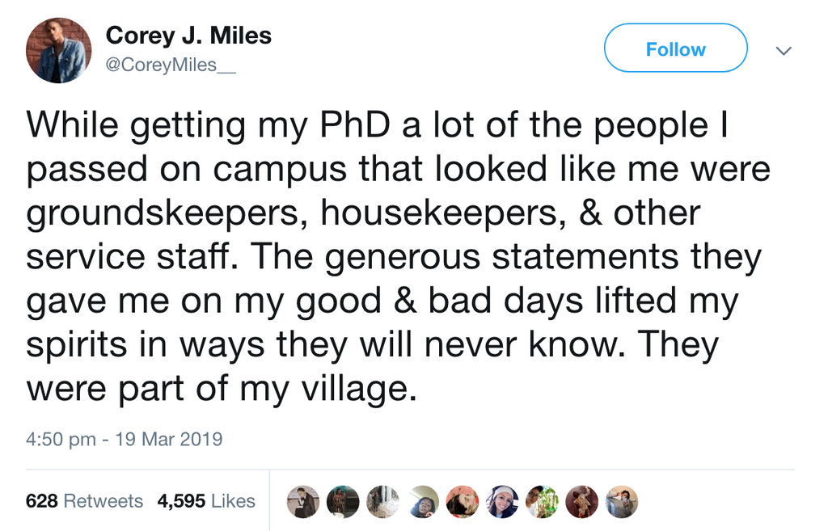Open the 4:50 pm - 19 Mar 2019 timestamp
The height and width of the screenshot is (531, 828).
pyautogui.click(x=124, y=440)
